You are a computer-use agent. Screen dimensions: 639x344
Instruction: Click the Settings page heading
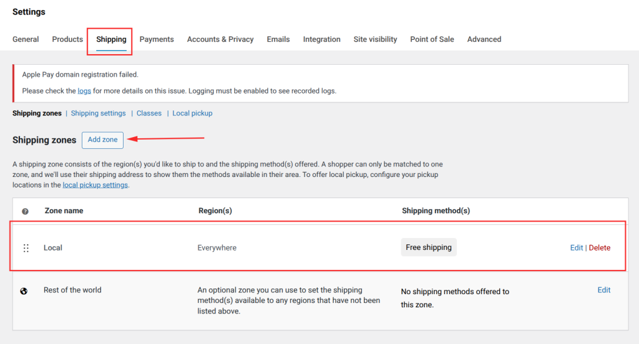pyautogui.click(x=29, y=12)
